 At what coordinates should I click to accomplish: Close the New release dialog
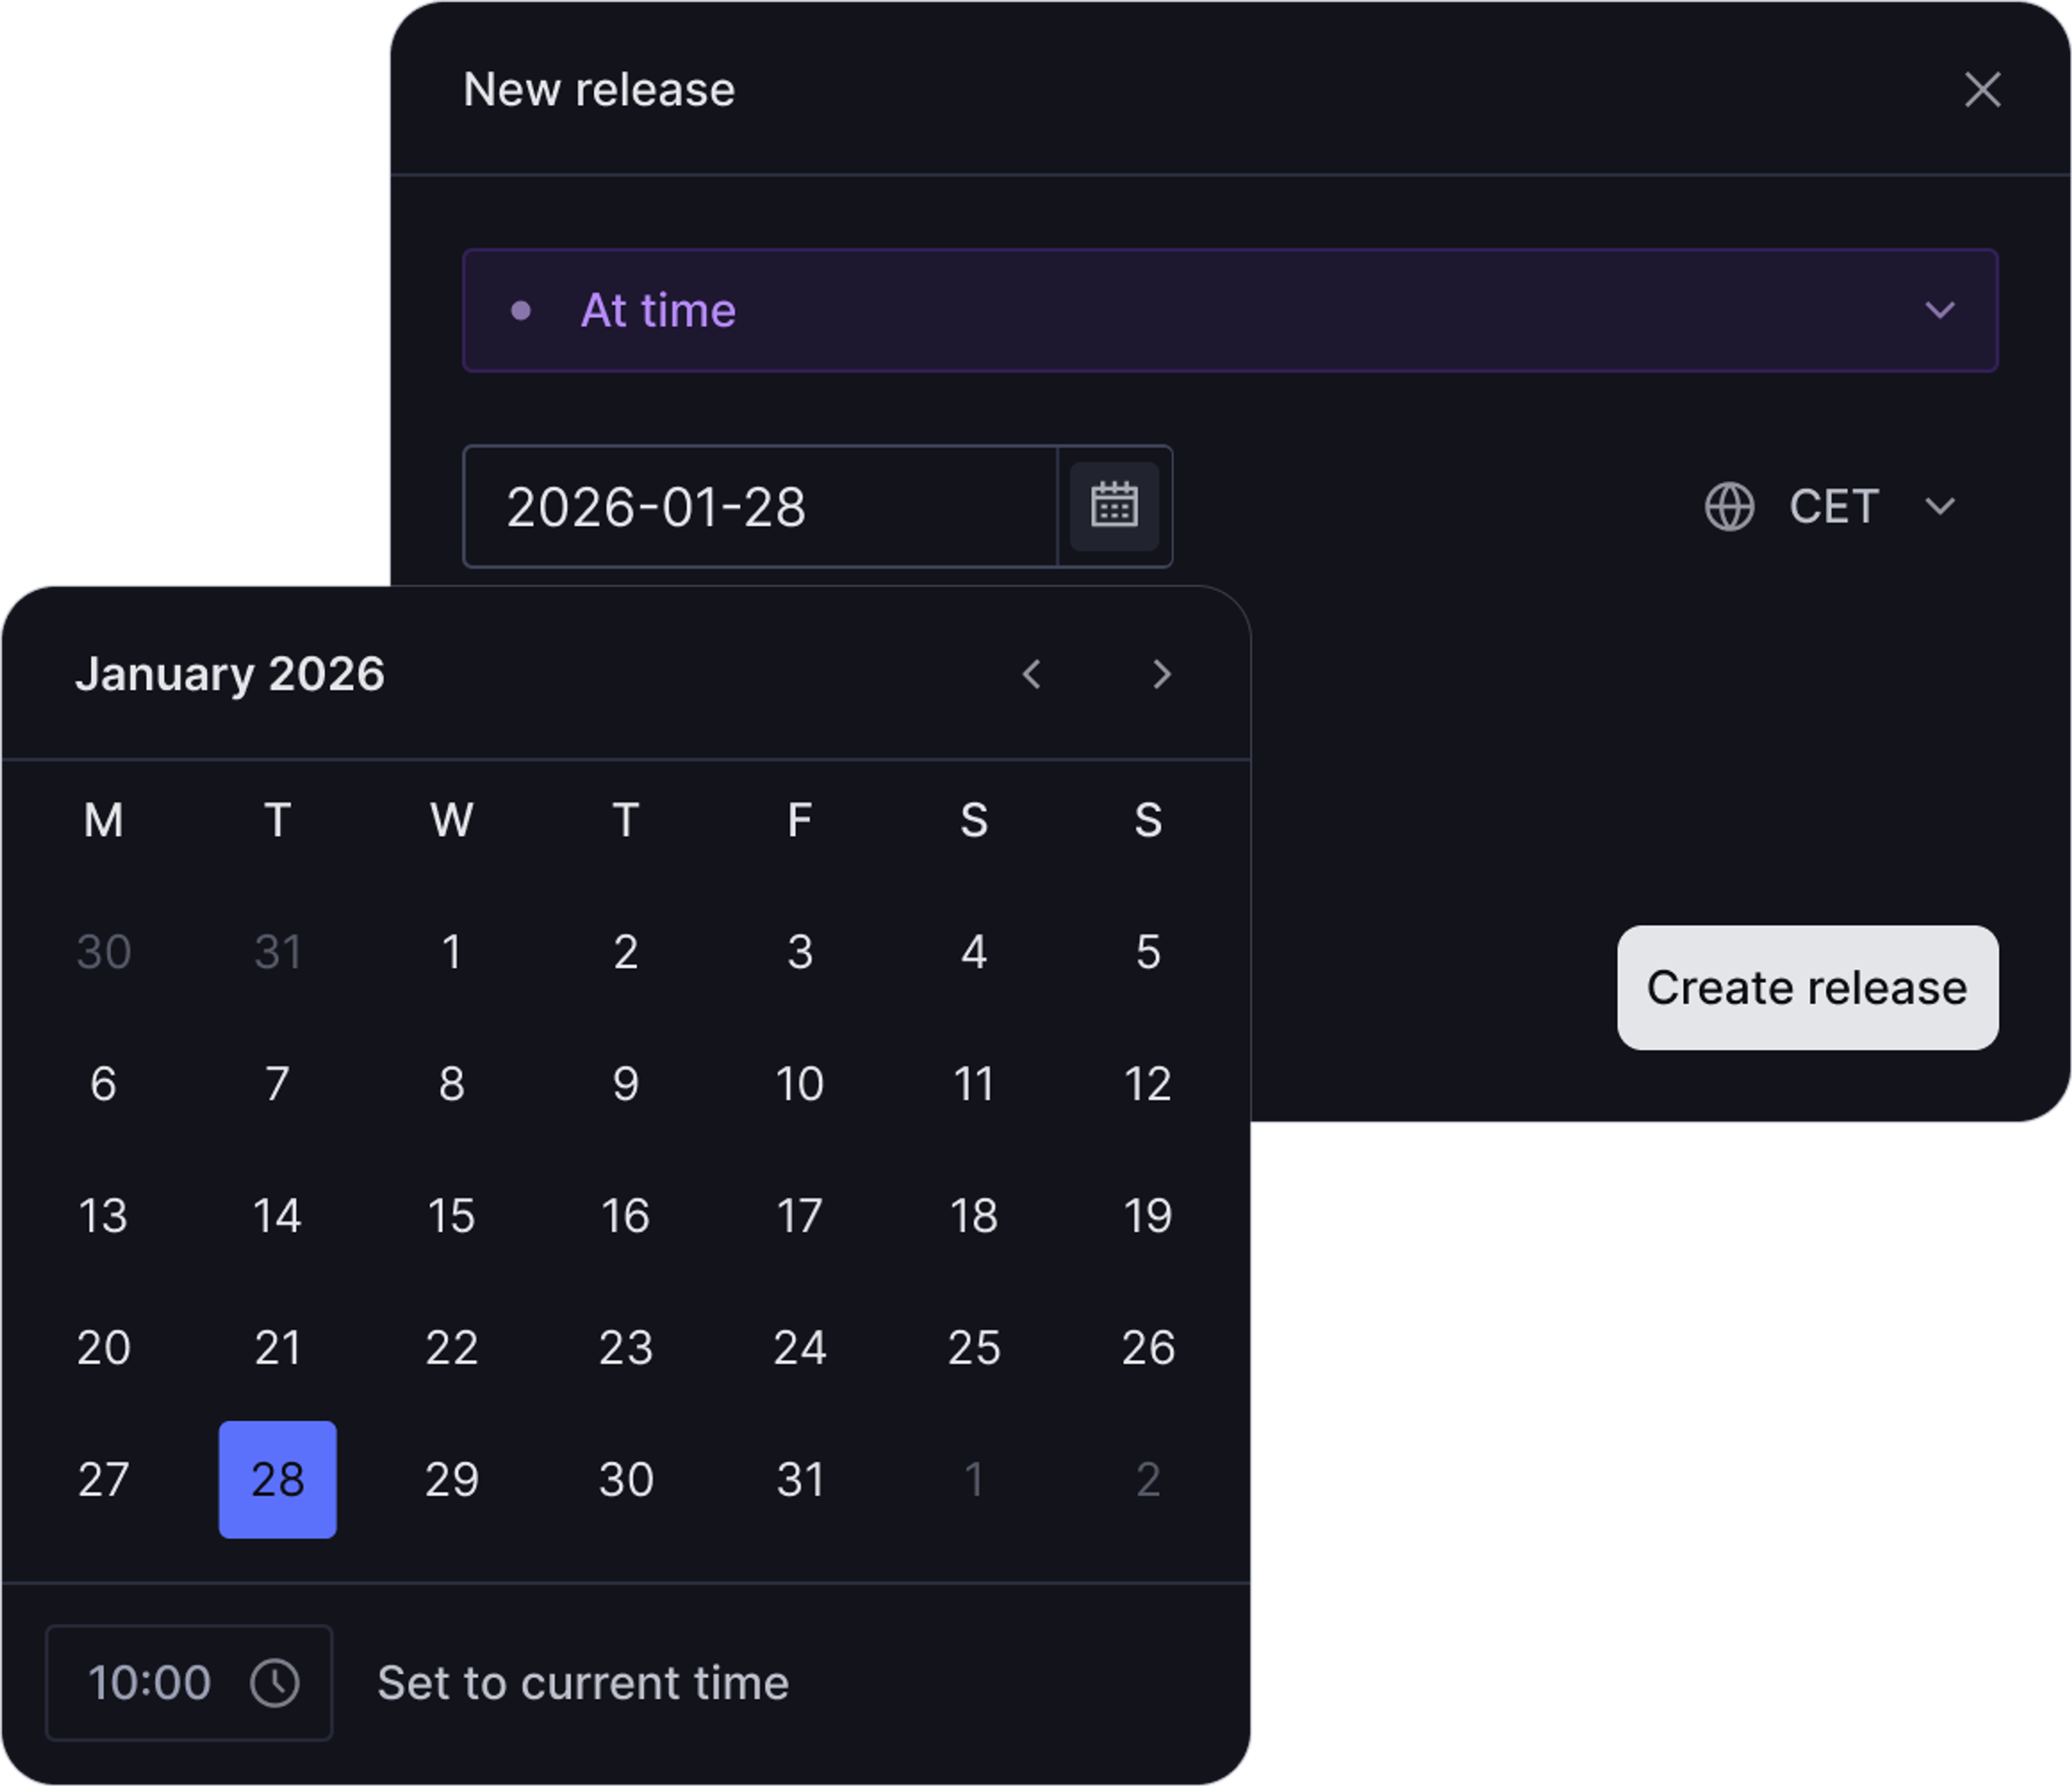[x=1982, y=90]
